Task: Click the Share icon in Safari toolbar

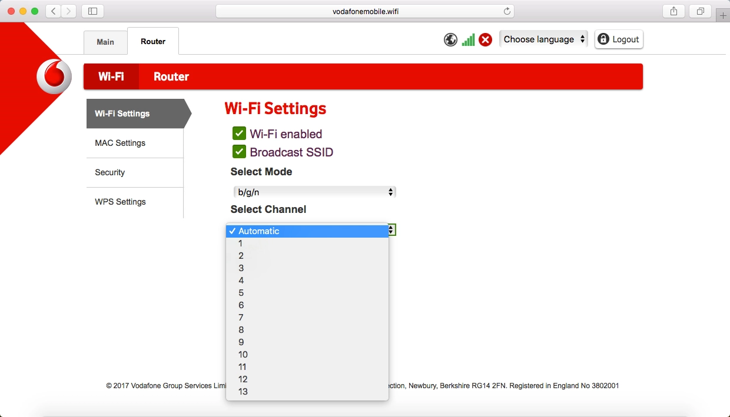Action: point(674,11)
